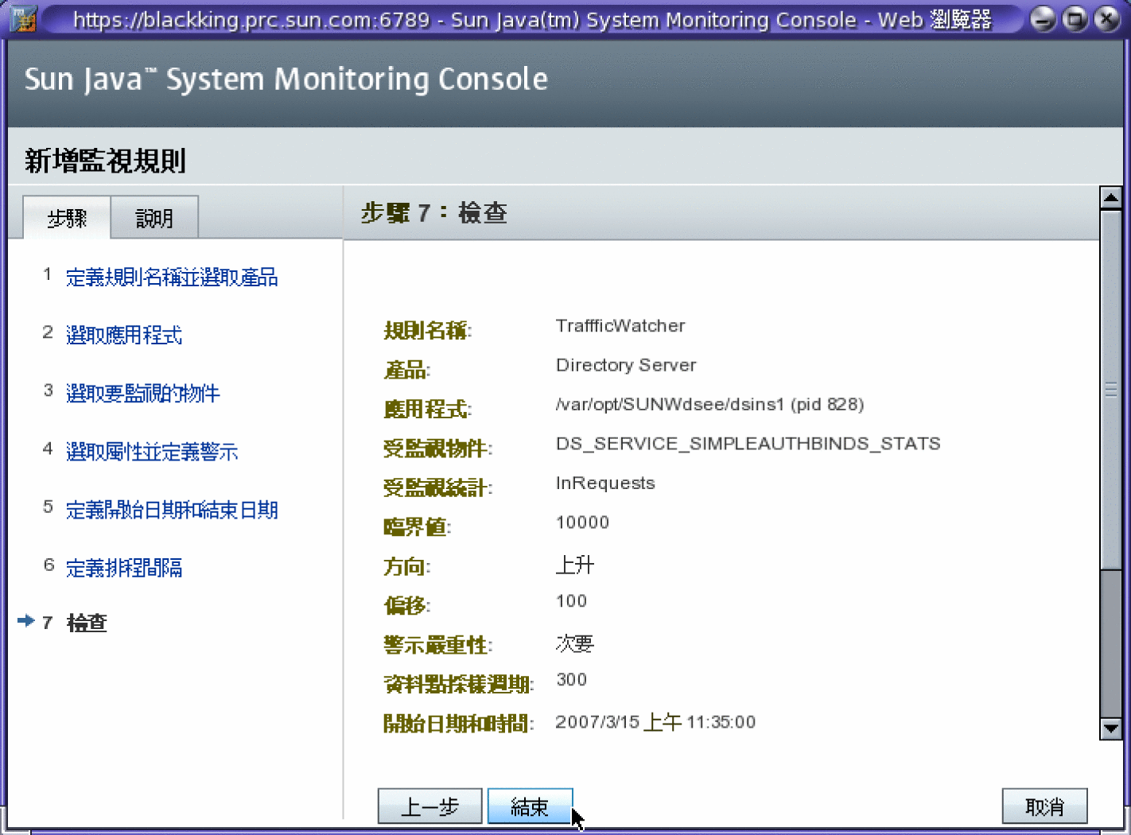Go to step 4 選取屬性並定義警示

[x=152, y=452]
